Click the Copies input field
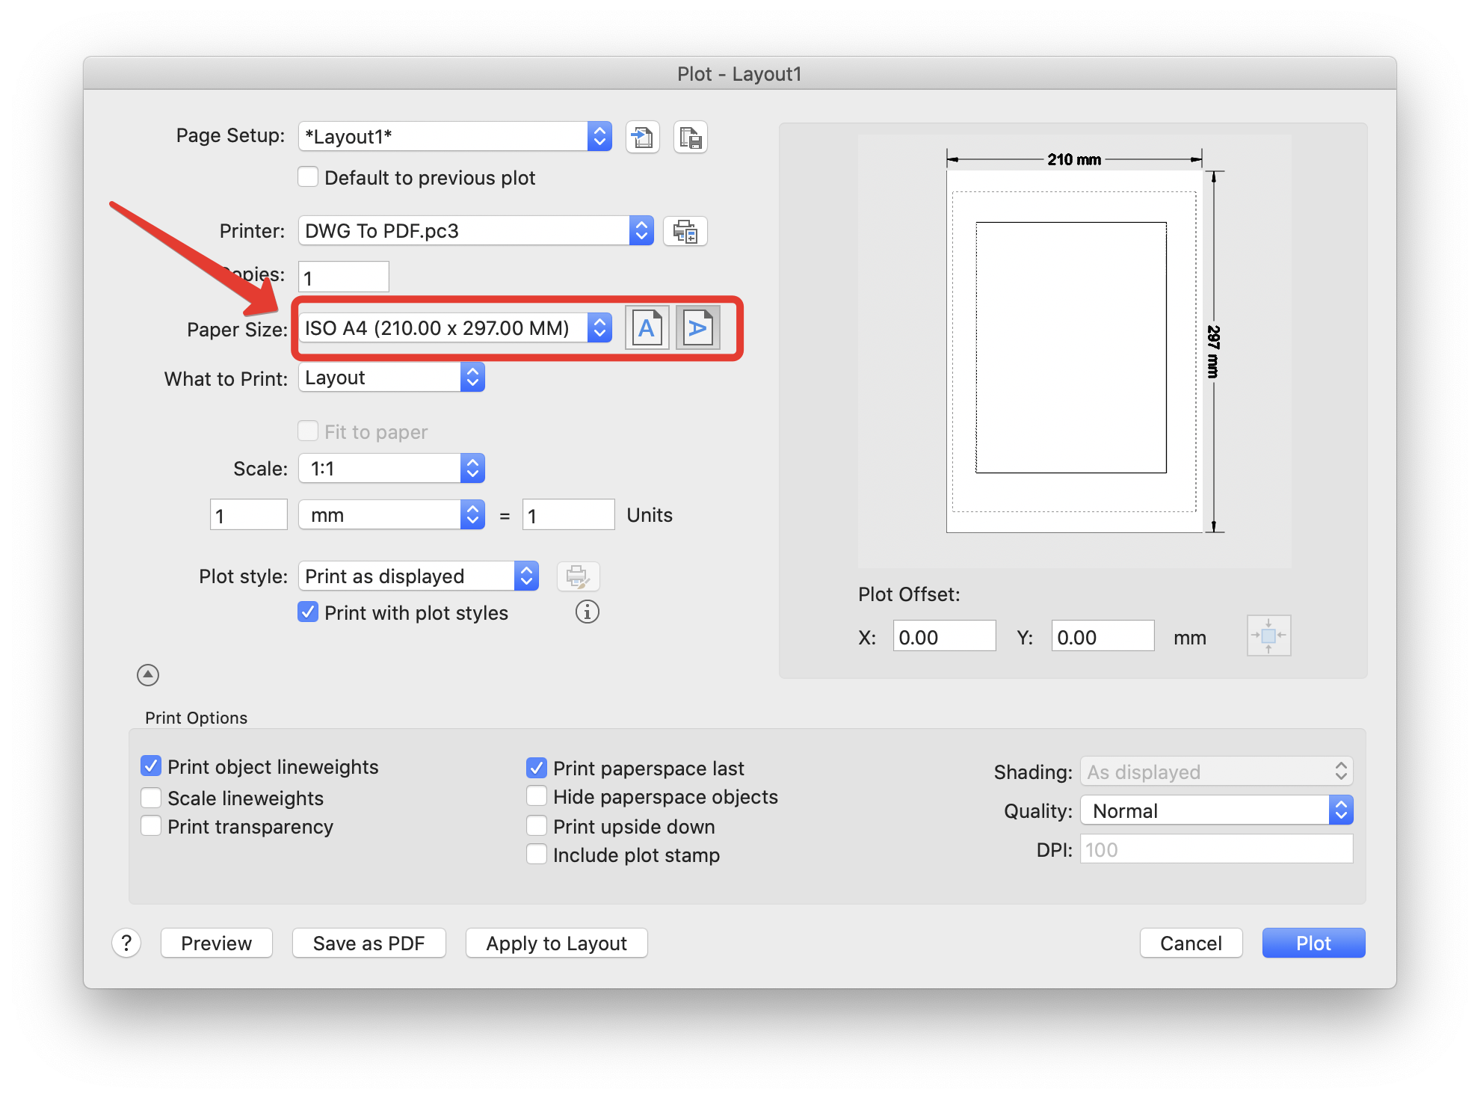The height and width of the screenshot is (1099, 1480). 344,277
